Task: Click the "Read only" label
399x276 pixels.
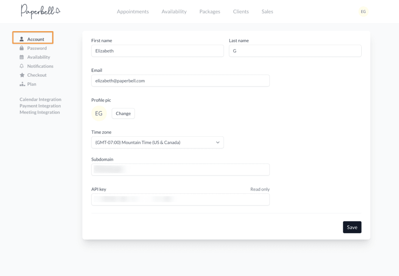Action: [x=260, y=189]
